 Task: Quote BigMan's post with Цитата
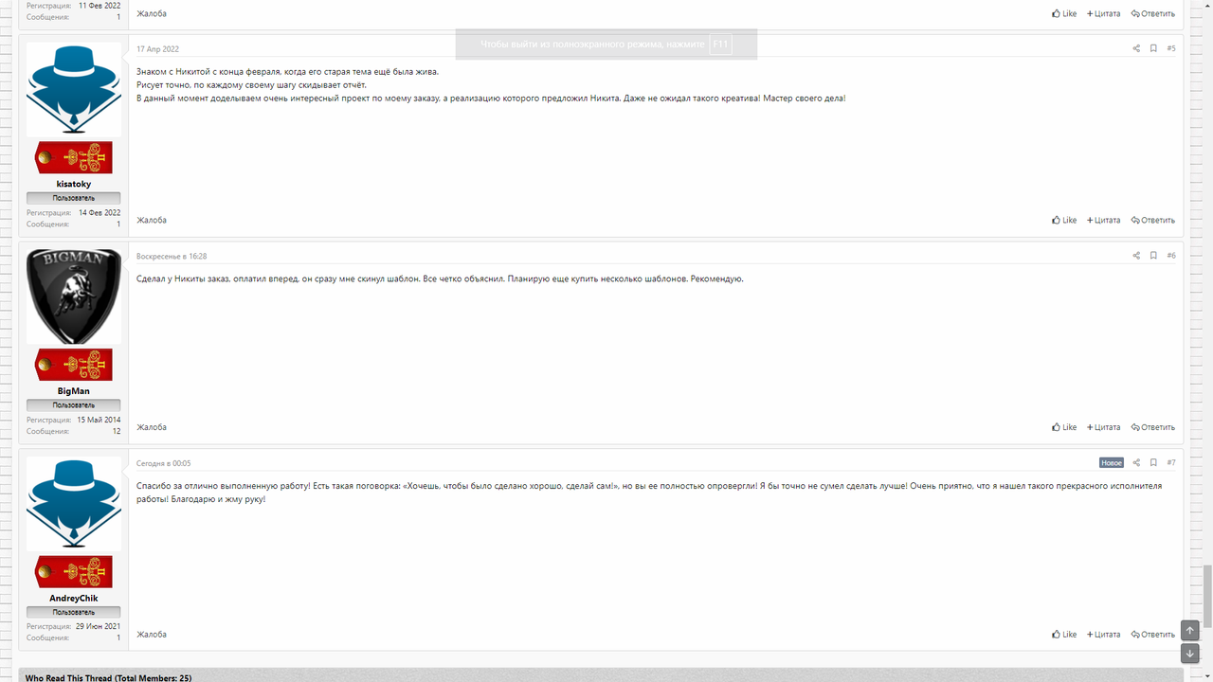click(1103, 427)
